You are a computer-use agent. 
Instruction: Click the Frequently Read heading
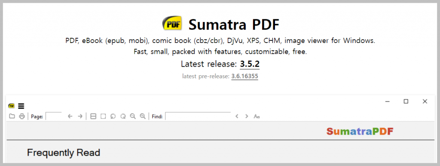coord(64,153)
